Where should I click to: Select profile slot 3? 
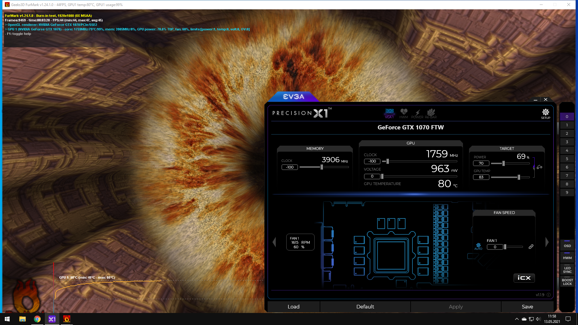(567, 142)
